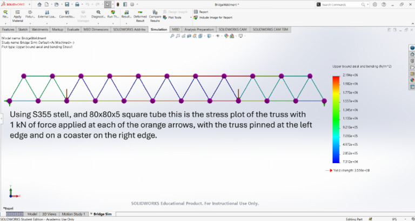The image size is (415, 221).
Task: Open the Analysis Preparation tab
Action: pyautogui.click(x=199, y=29)
